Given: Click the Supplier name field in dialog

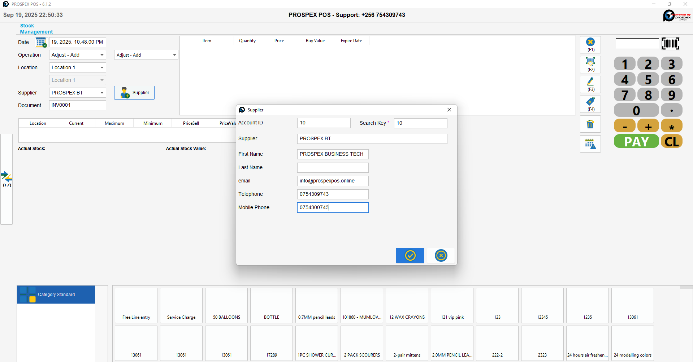Looking at the screenshot, I should click(372, 139).
